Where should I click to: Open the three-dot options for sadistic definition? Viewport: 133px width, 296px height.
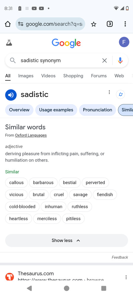[109, 92]
